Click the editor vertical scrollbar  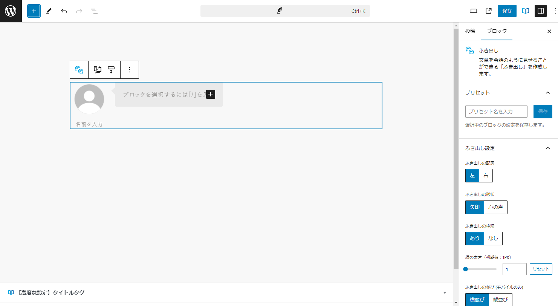[456, 149]
